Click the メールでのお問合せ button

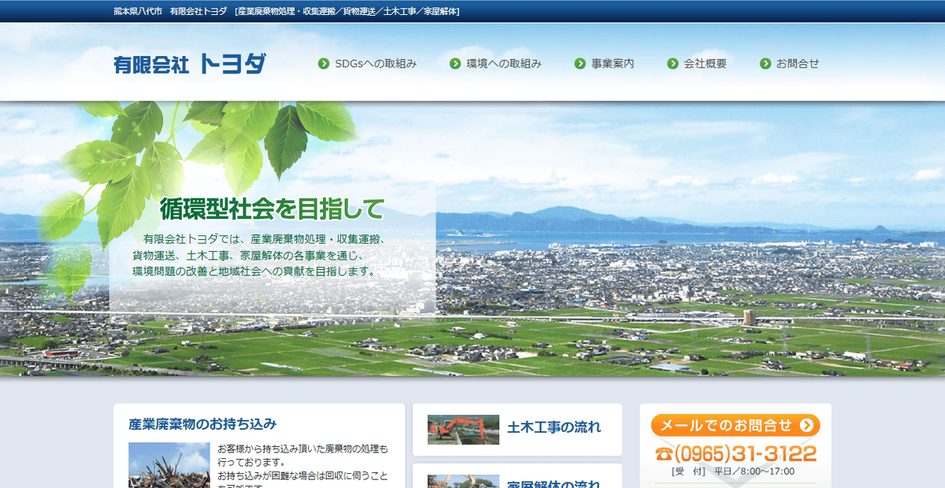click(x=736, y=425)
